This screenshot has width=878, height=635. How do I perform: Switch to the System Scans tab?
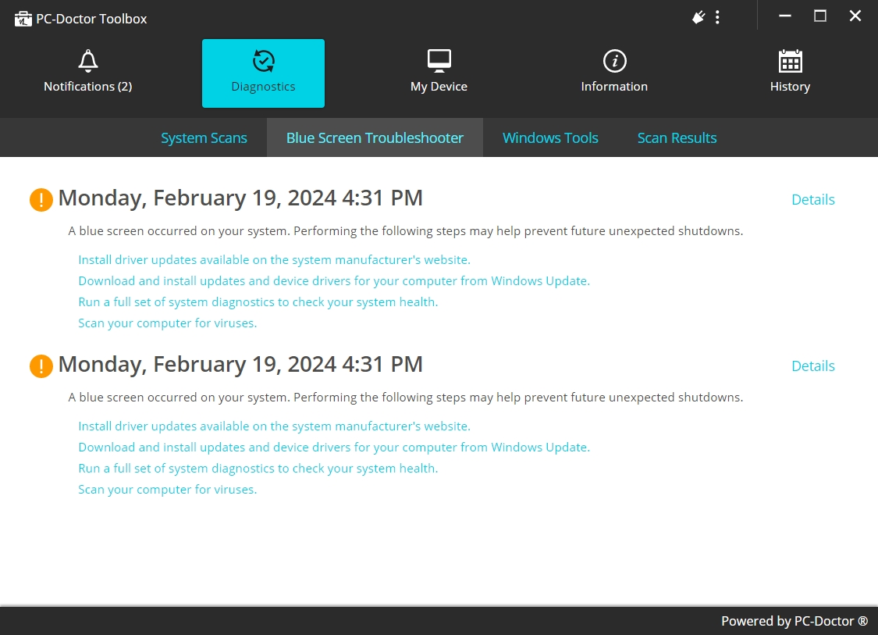click(204, 138)
